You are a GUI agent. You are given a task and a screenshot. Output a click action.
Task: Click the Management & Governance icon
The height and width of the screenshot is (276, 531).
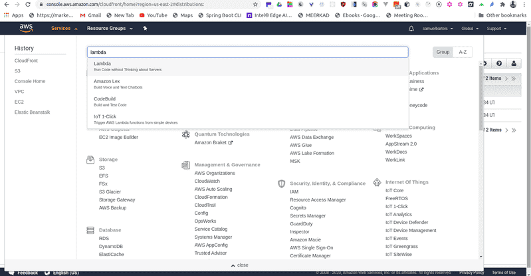pyautogui.click(x=186, y=165)
